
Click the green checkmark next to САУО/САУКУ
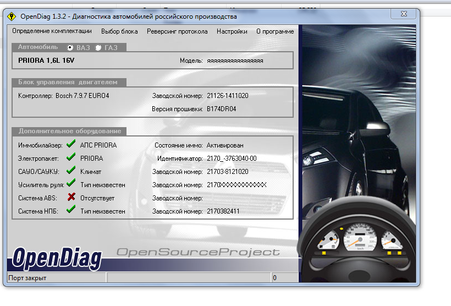(71, 170)
